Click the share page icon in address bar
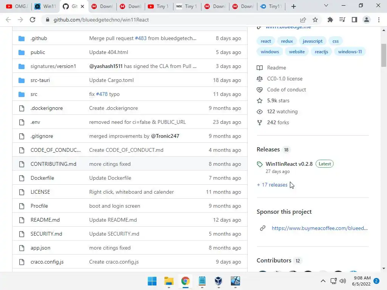The image size is (387, 290). 303,20
